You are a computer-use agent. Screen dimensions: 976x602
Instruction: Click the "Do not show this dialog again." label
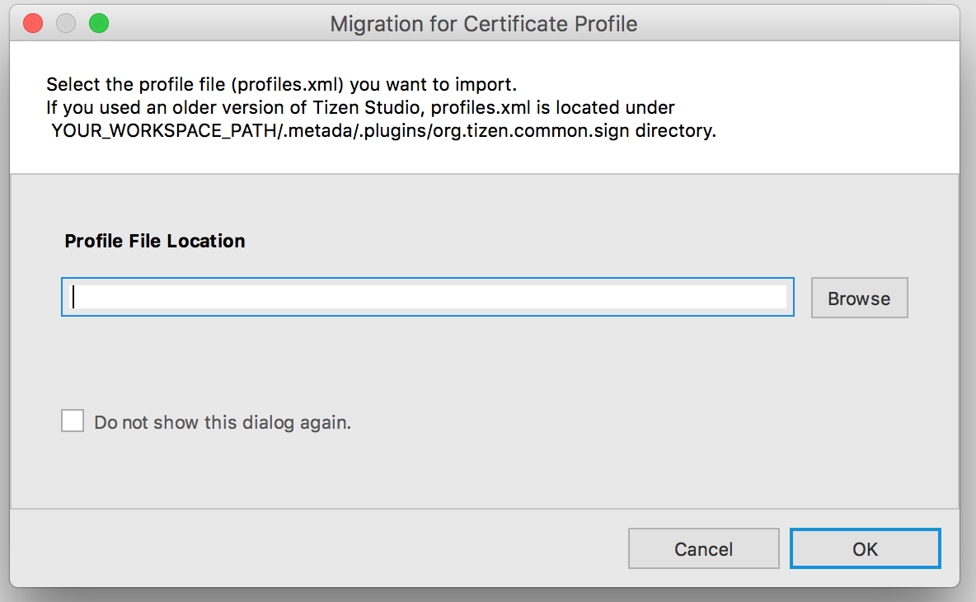[x=223, y=422]
